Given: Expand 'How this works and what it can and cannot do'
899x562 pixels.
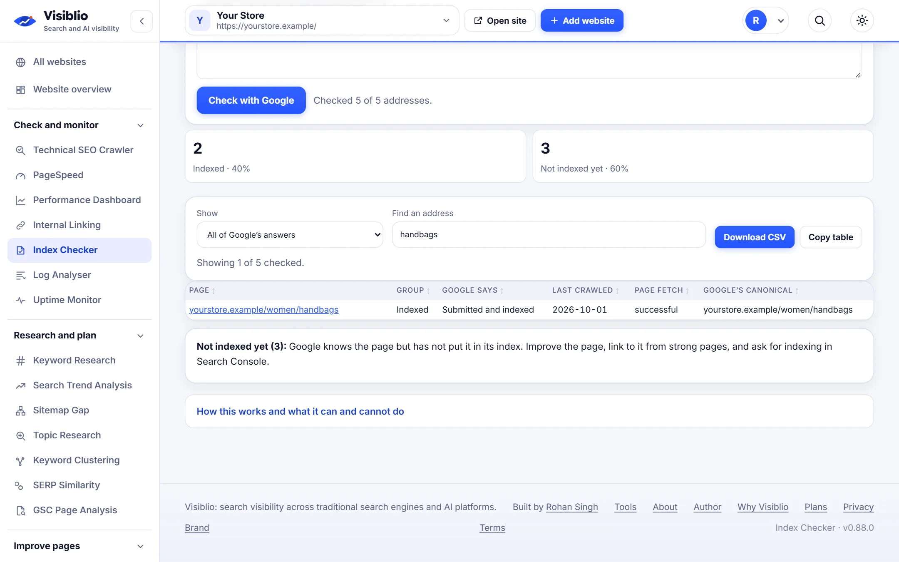Looking at the screenshot, I should [300, 411].
